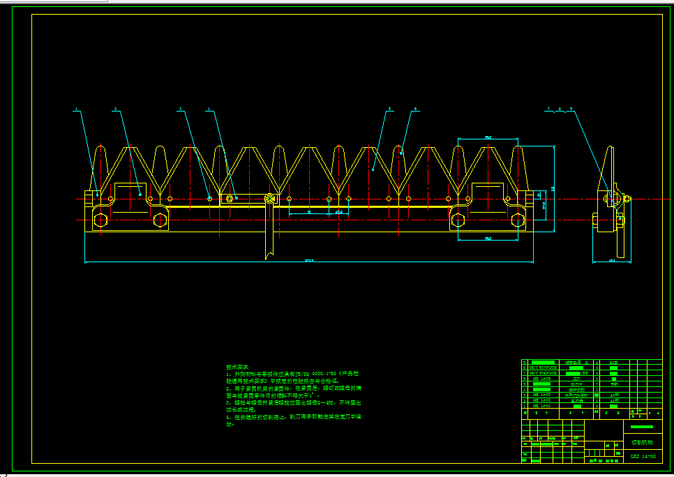Select part balloon number 6
This screenshot has width=674, height=477.
click(x=415, y=109)
